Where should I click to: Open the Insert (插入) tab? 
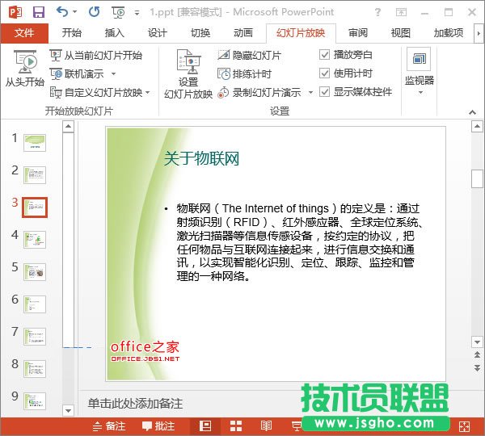(x=115, y=33)
